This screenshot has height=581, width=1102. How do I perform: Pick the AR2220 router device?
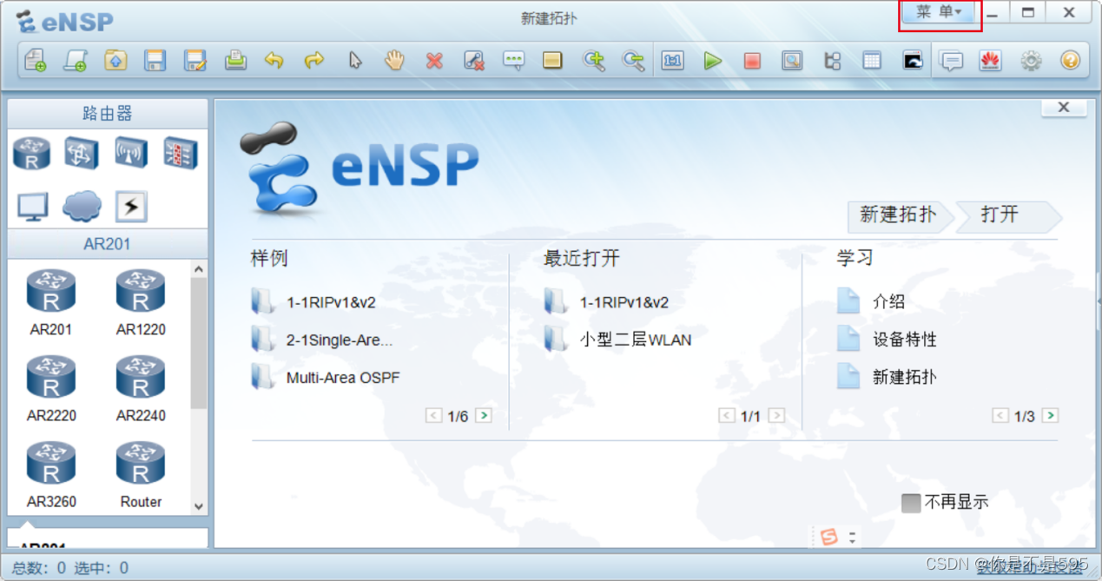click(x=51, y=388)
